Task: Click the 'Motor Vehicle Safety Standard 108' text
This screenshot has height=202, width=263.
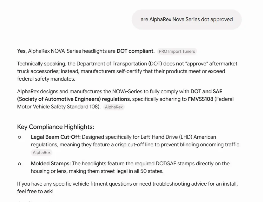Action: [58, 107]
